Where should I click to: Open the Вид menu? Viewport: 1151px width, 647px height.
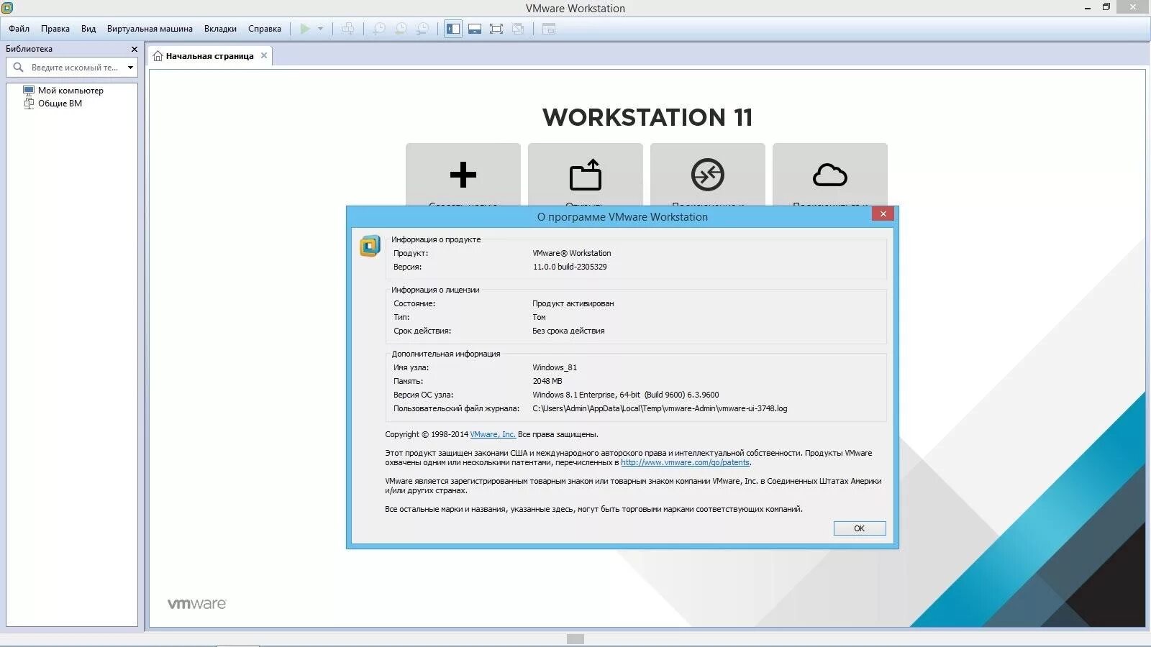click(88, 29)
